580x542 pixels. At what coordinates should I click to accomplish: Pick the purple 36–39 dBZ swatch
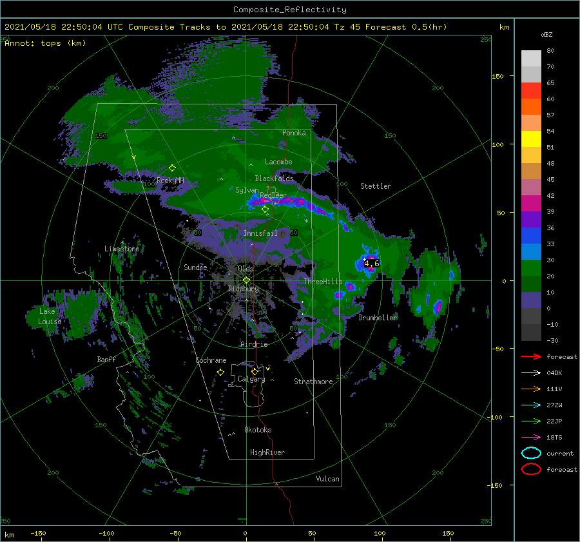(x=531, y=219)
